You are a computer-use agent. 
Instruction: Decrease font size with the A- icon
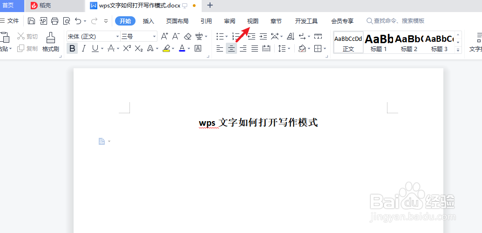click(x=176, y=36)
